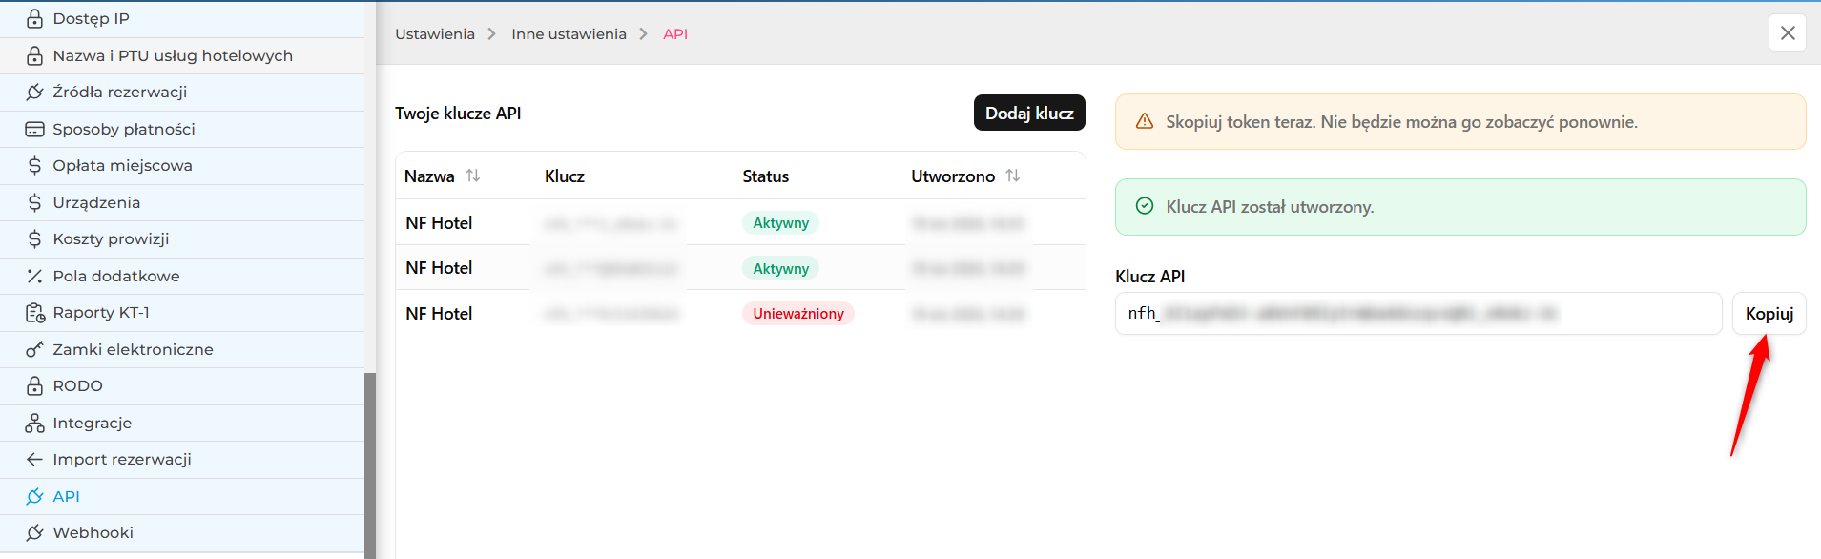Click the Klucz API został utworzony message

[x=1270, y=207]
